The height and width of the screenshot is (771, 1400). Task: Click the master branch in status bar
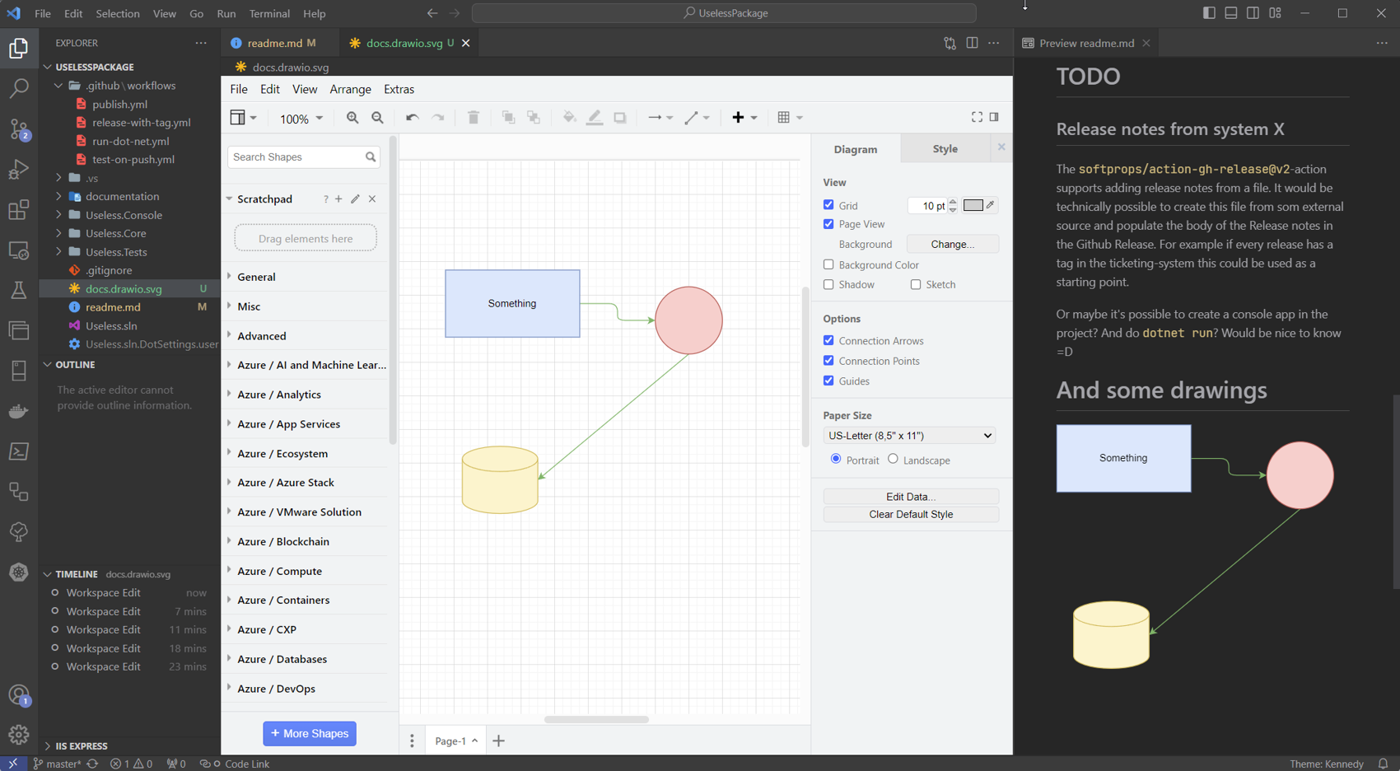[57, 764]
